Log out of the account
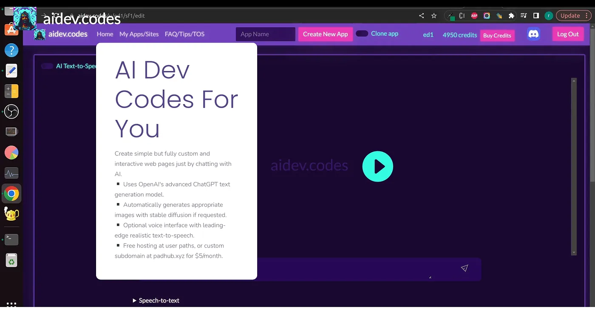This screenshot has width=595, height=310. [568, 34]
